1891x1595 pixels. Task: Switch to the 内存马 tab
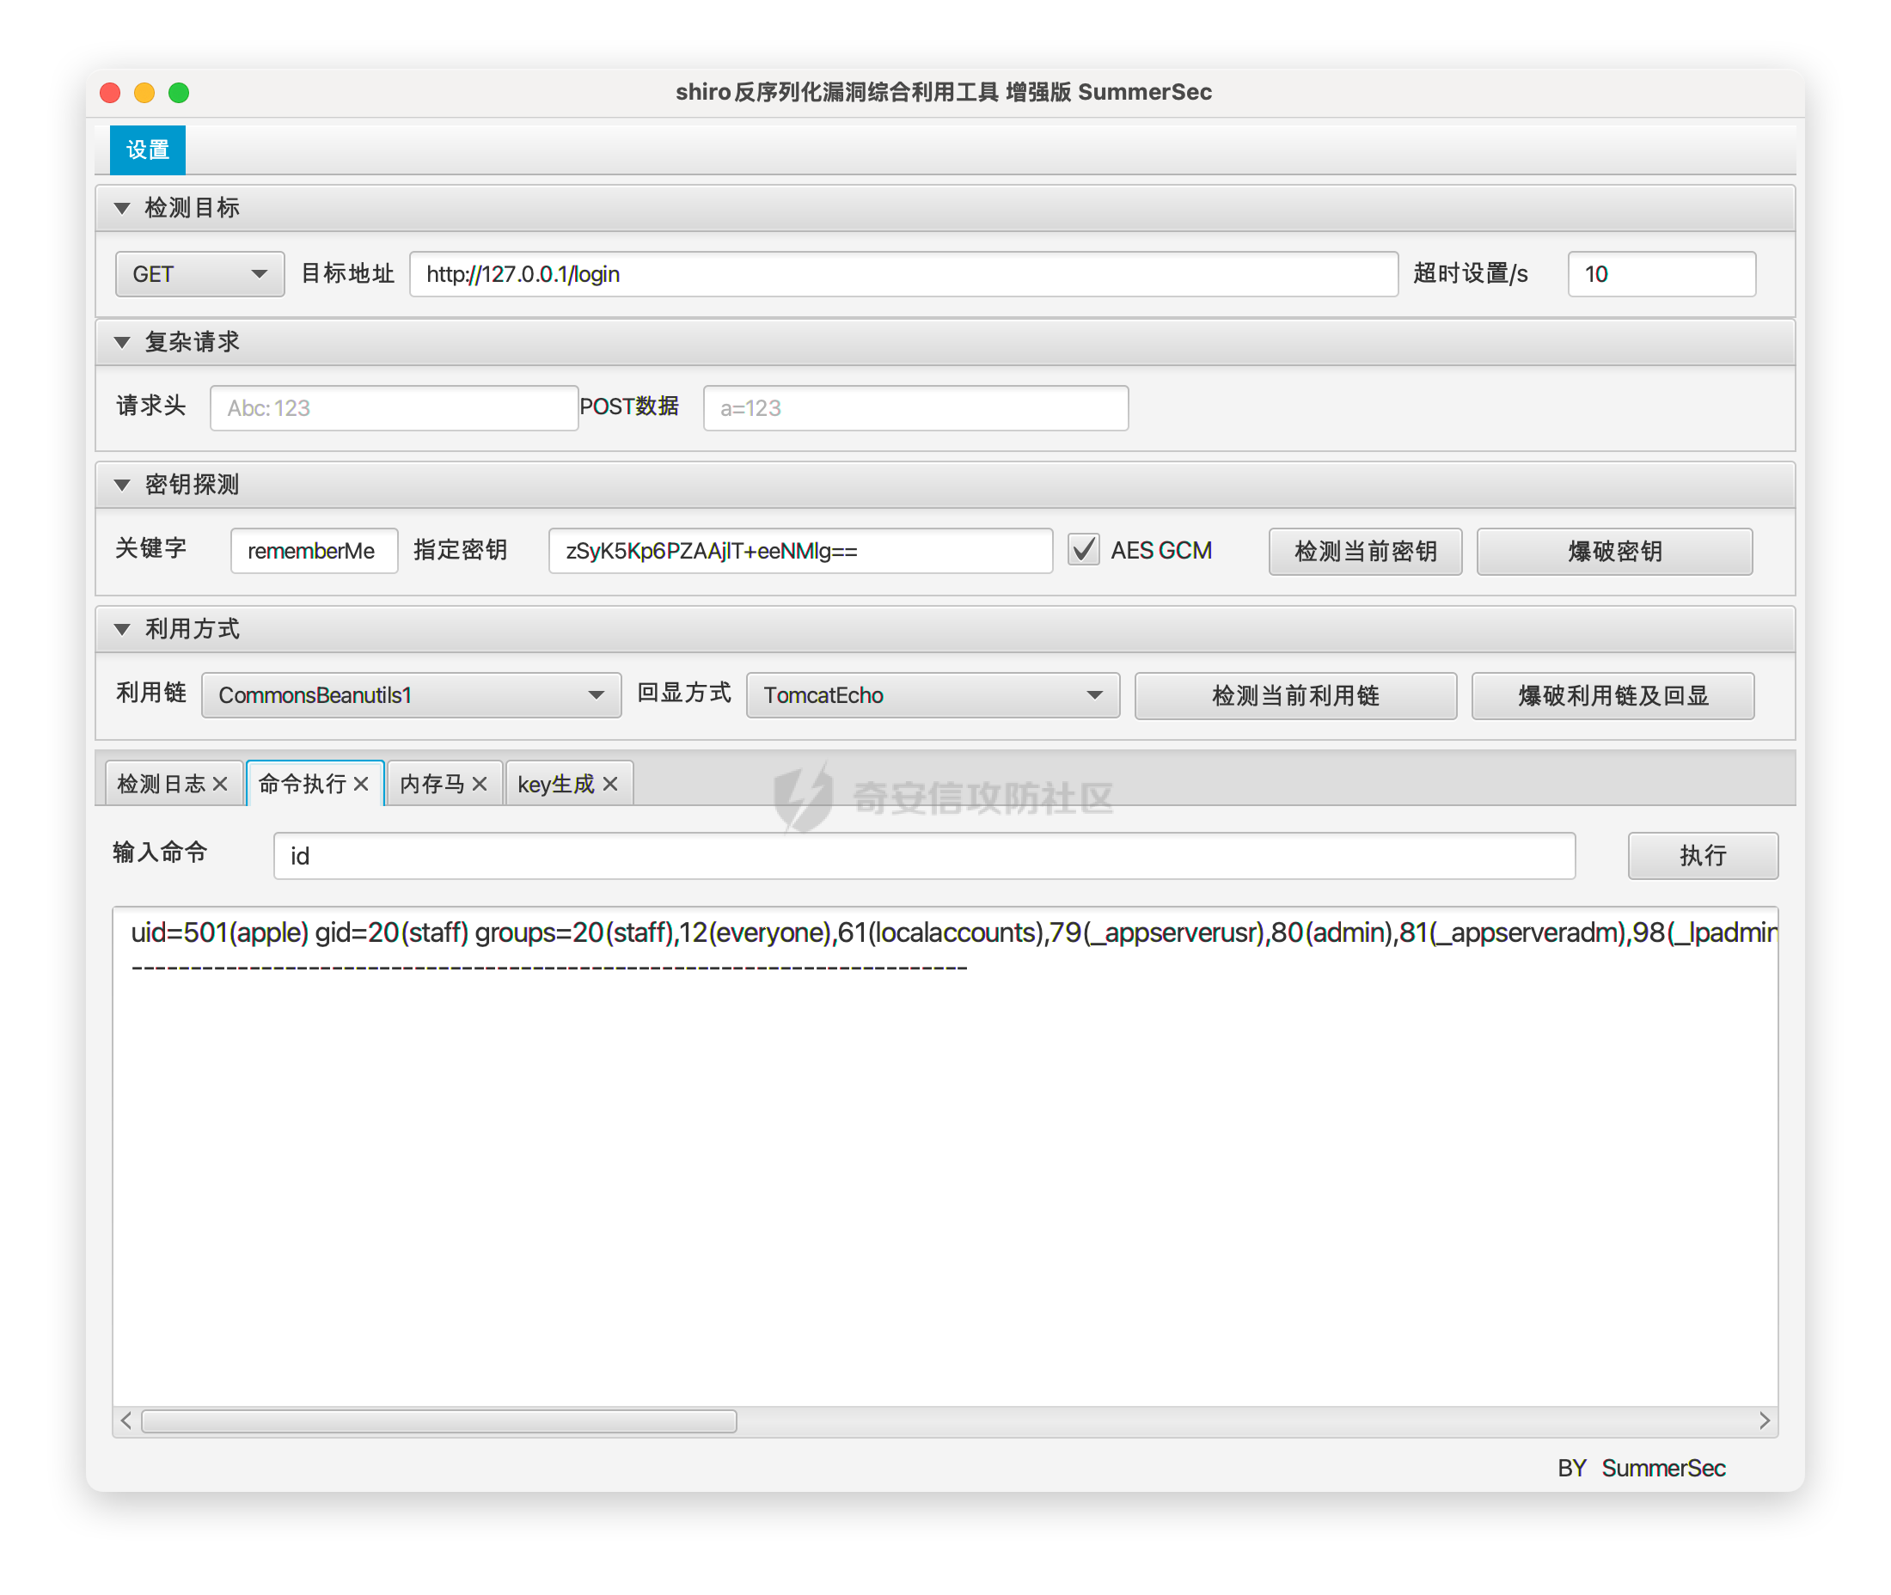(x=432, y=784)
